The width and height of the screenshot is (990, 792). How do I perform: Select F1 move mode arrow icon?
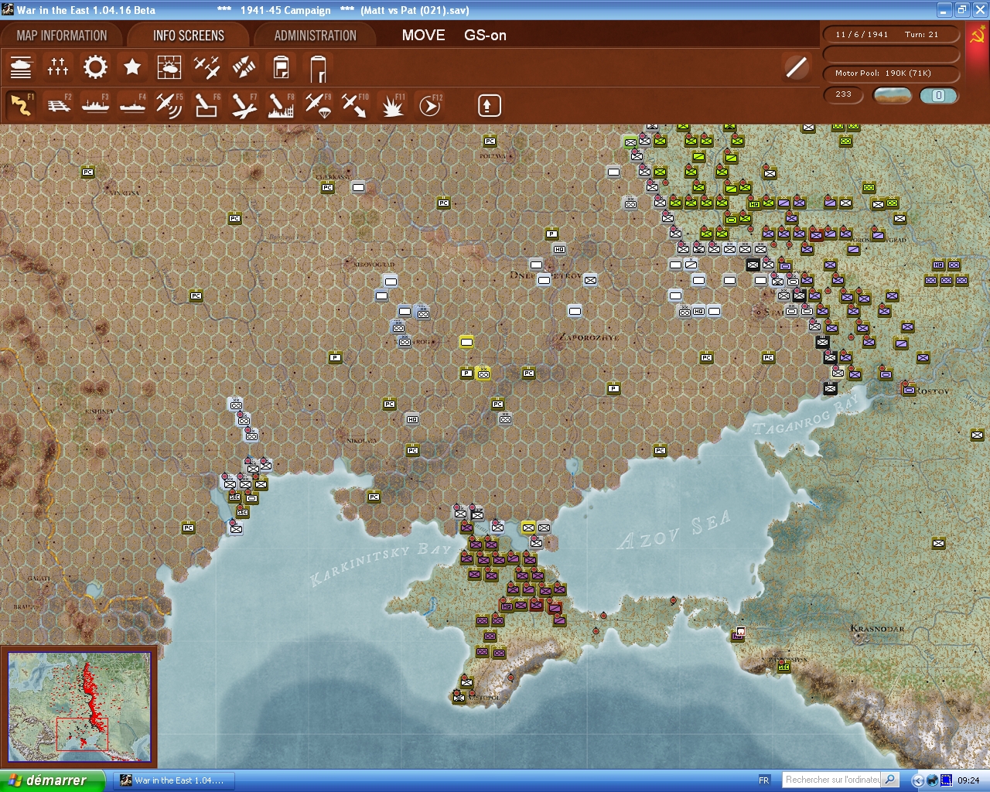(x=21, y=105)
